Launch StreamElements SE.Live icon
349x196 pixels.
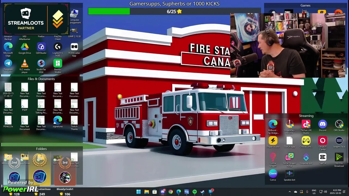tap(290, 127)
